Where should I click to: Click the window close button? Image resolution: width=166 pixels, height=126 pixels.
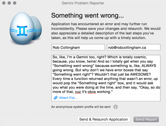pyautogui.click(x=4, y=3)
